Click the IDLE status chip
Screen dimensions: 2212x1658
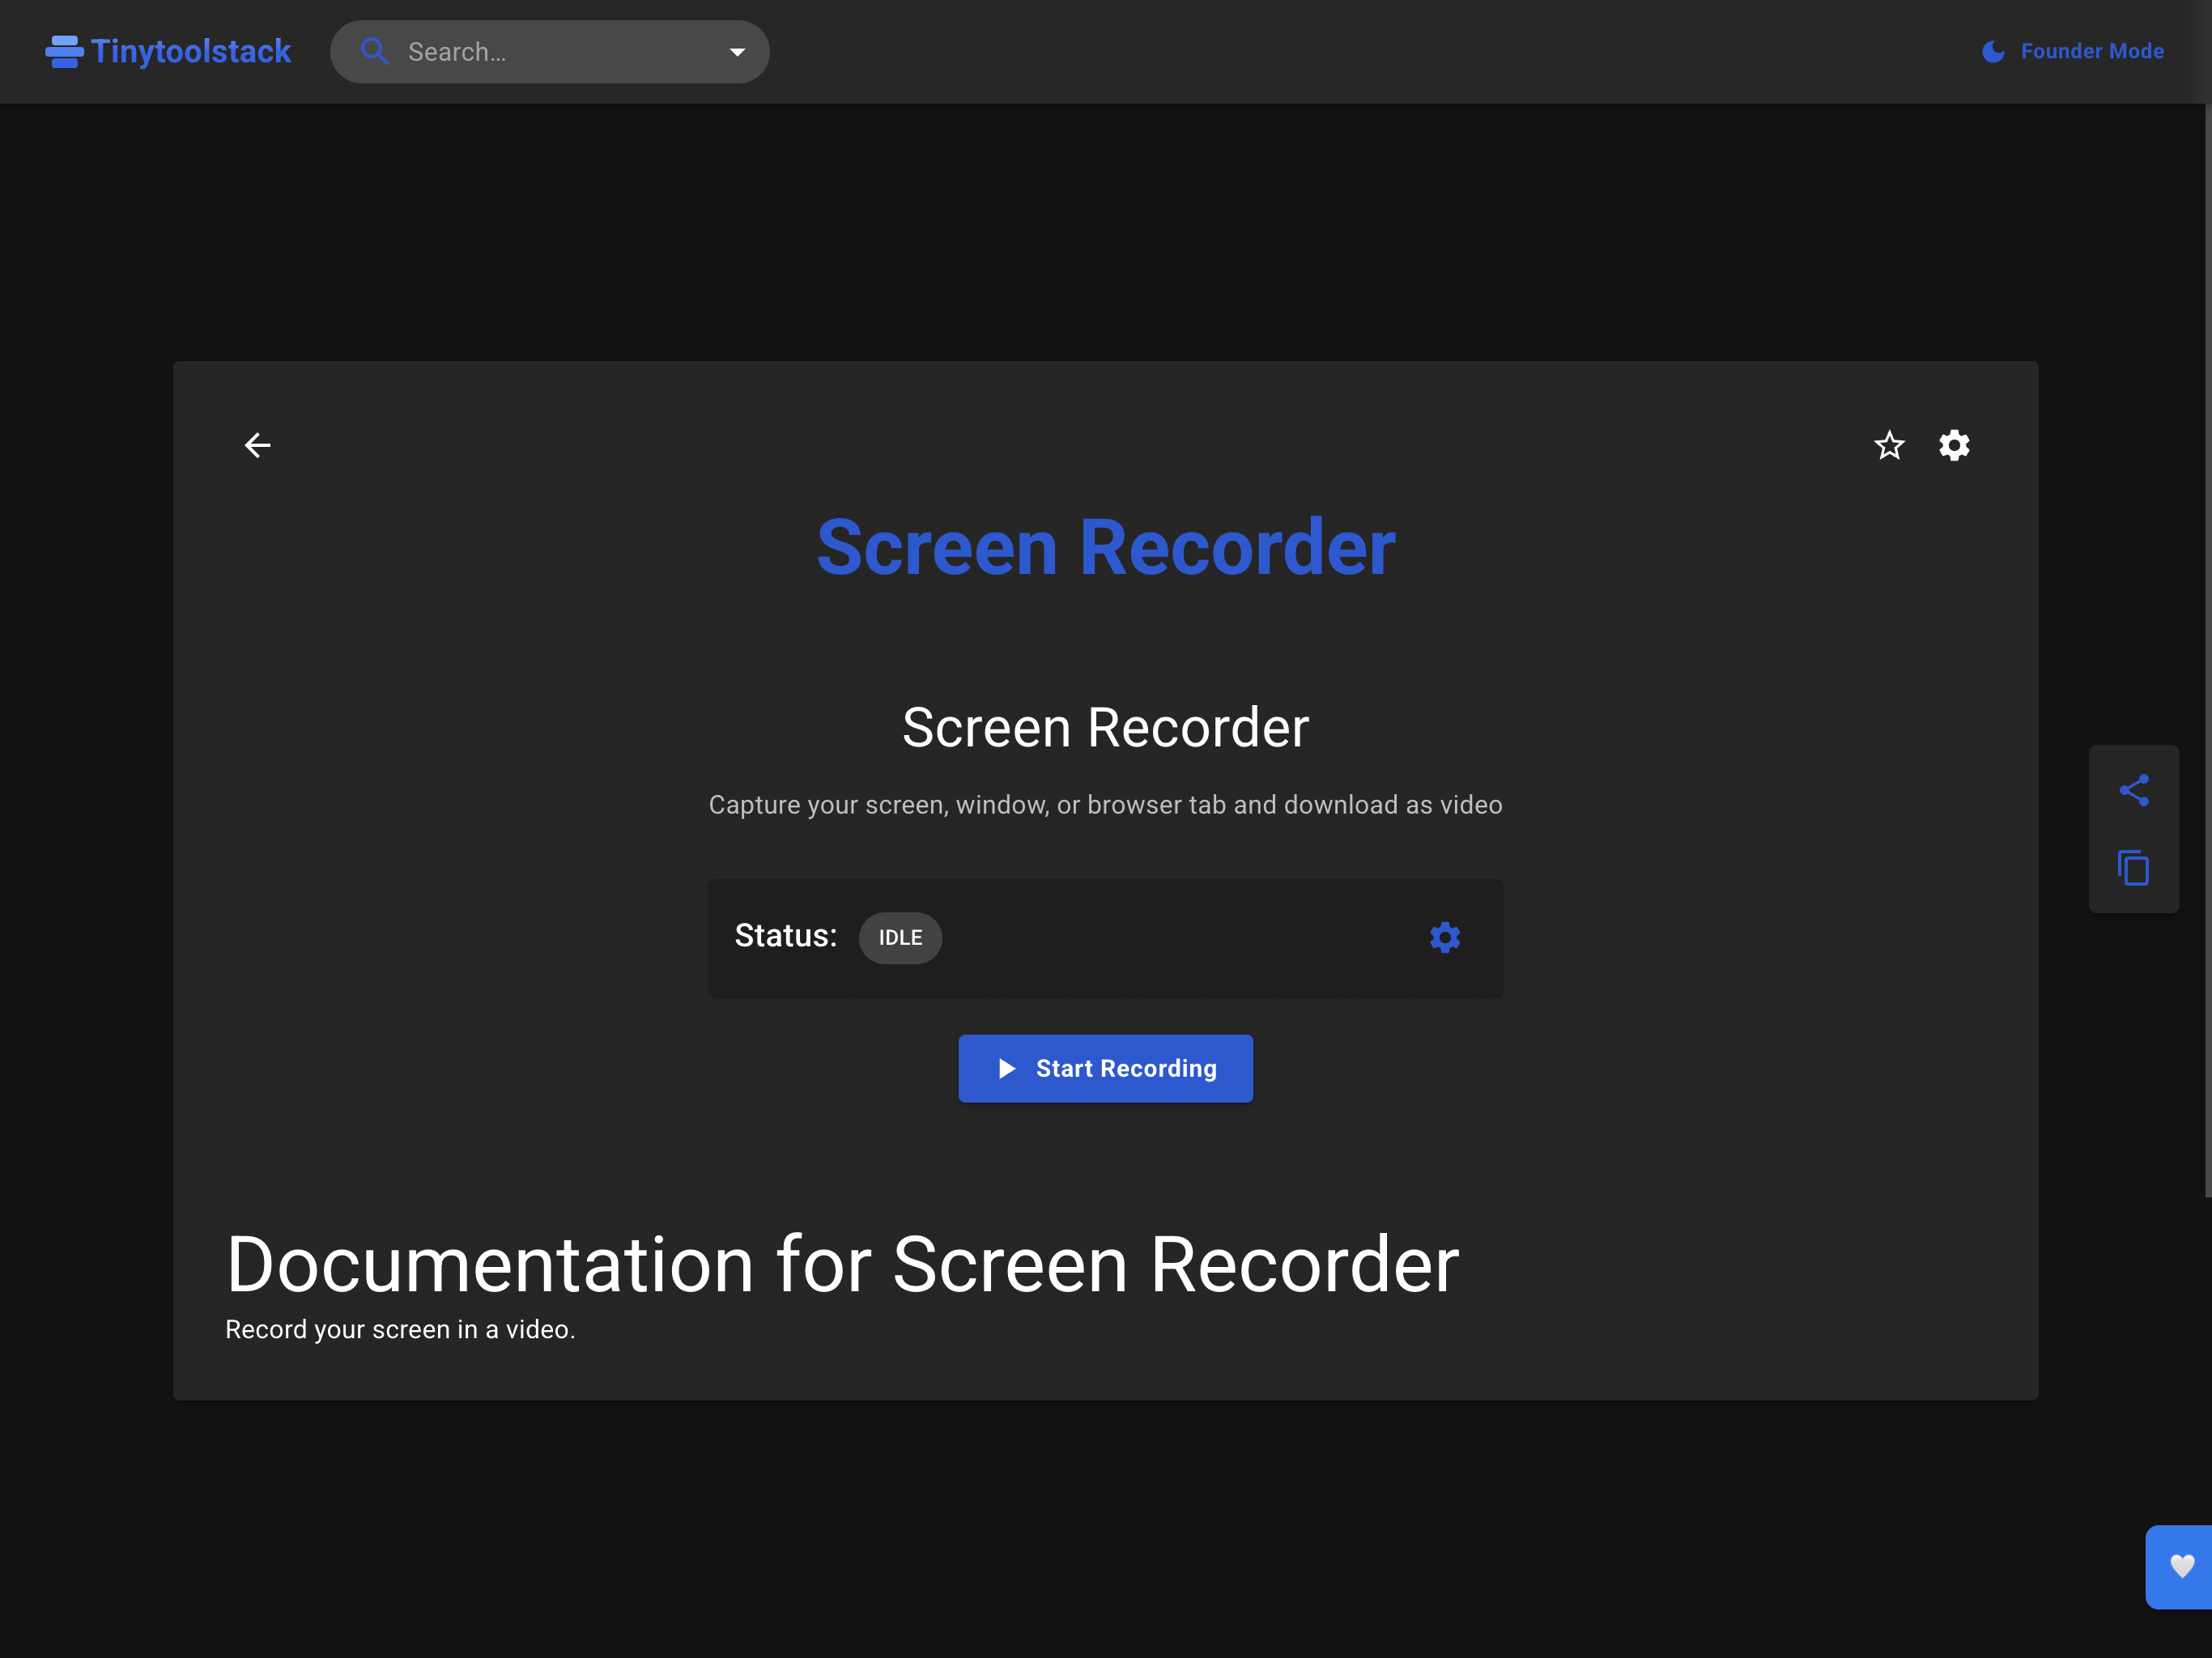(x=900, y=938)
